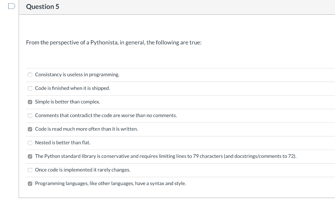Click the 'Once code is implemented' answer label

coord(83,170)
